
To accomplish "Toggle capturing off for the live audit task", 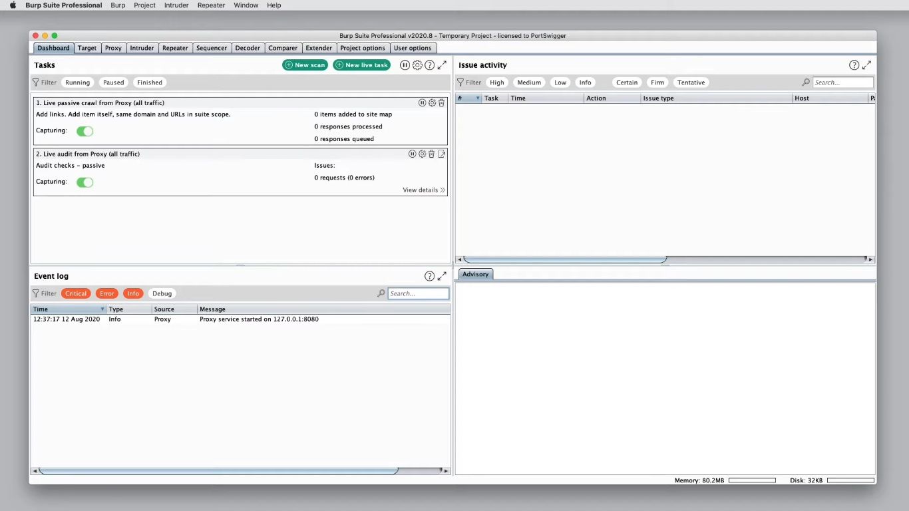I will pyautogui.click(x=85, y=182).
